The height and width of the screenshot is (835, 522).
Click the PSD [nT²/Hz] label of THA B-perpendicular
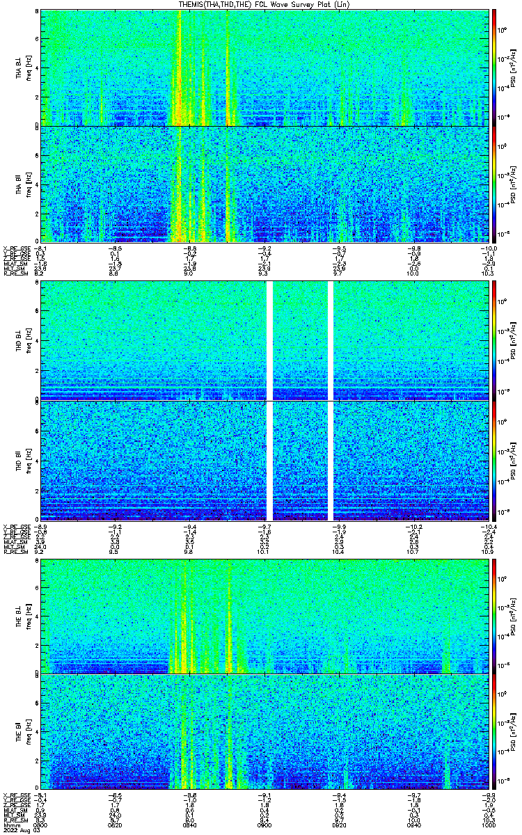[x=514, y=67]
